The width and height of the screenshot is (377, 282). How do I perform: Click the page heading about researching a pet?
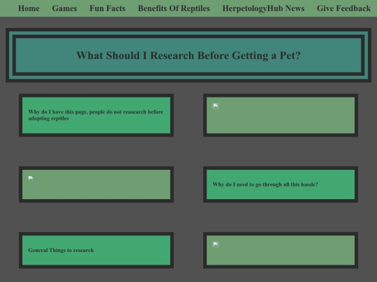tap(188, 56)
